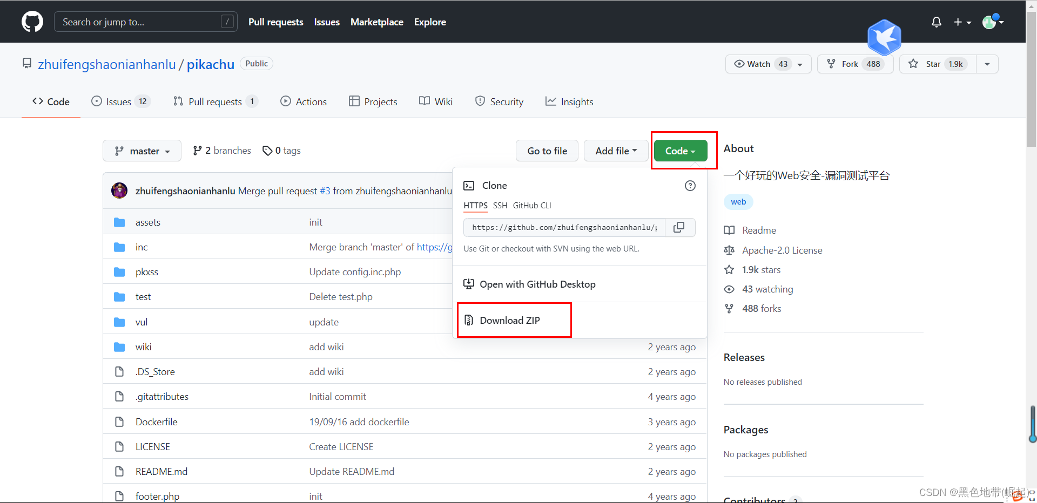
Task: Open top-bar Issues link
Action: click(x=327, y=22)
